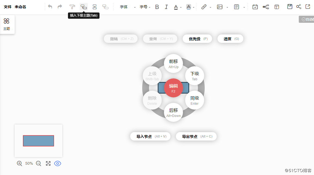314x175 pixels.
Task: Click the background color A icon
Action: tap(188, 7)
